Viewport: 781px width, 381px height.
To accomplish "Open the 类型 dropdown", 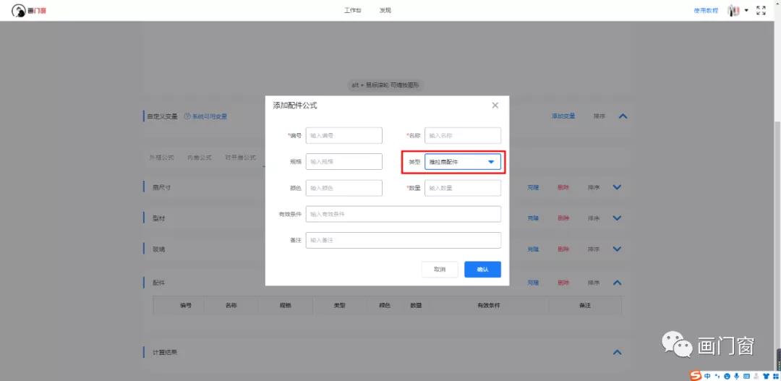I will [462, 162].
